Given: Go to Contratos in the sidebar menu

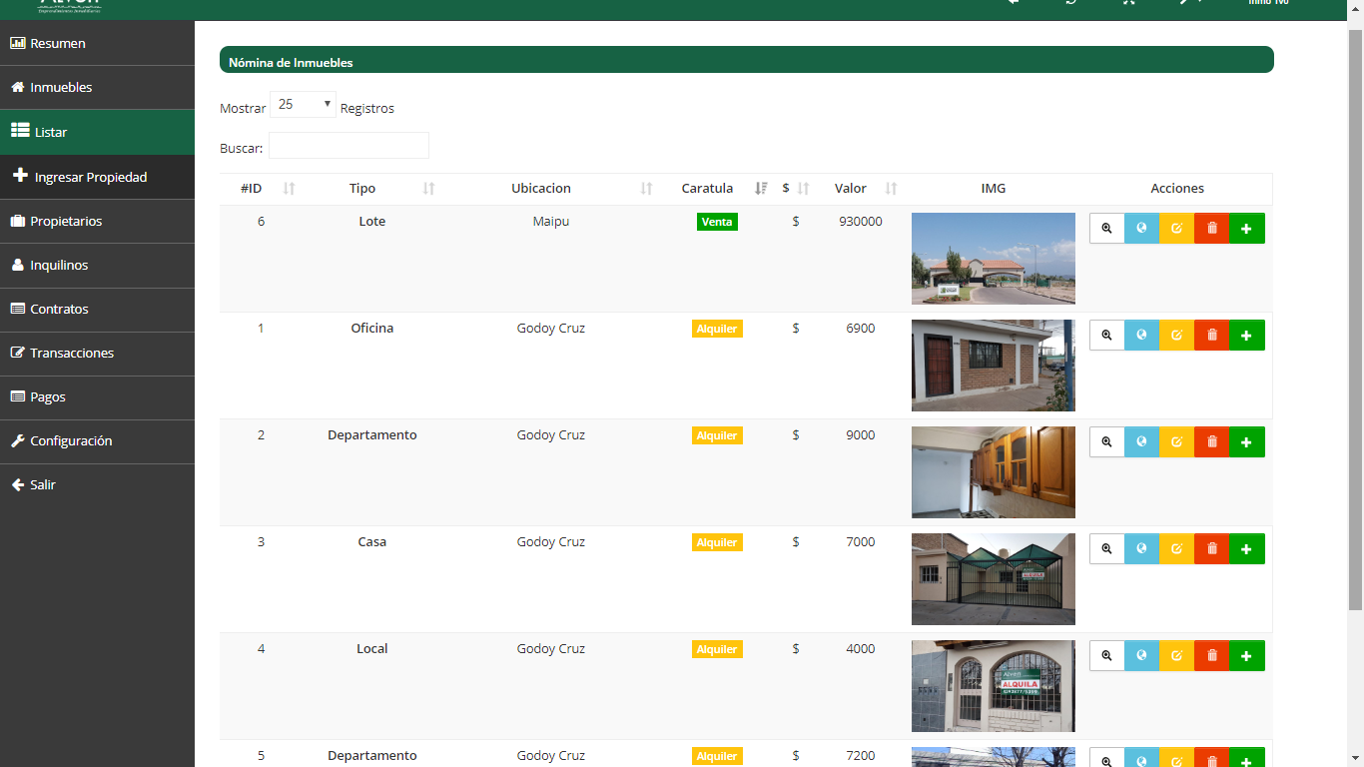Looking at the screenshot, I should [x=59, y=309].
